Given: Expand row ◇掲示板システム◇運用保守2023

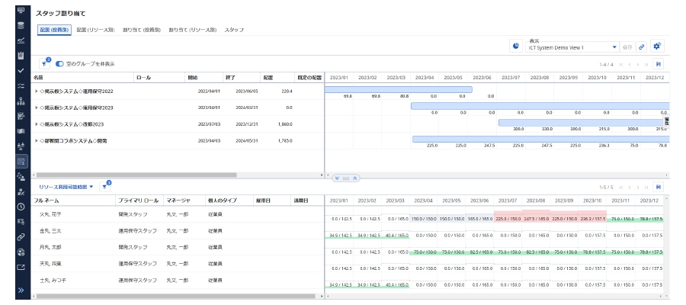Looking at the screenshot, I should (37, 108).
